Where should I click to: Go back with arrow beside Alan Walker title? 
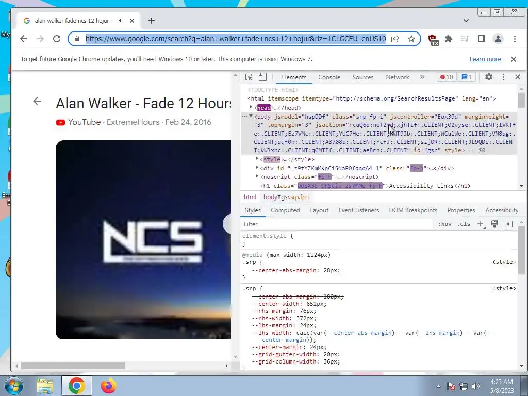37,101
